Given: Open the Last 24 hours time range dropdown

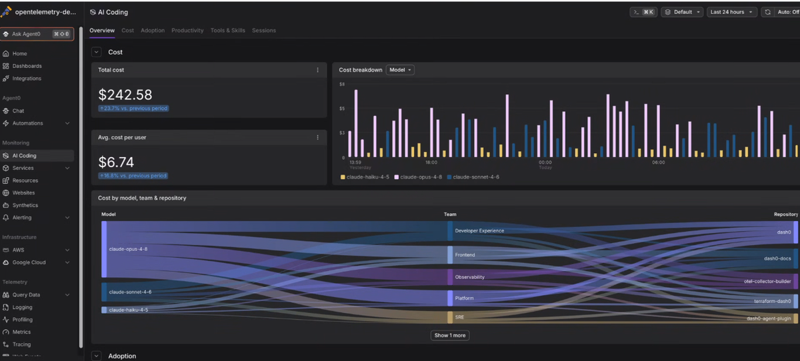Looking at the screenshot, I should [x=732, y=12].
